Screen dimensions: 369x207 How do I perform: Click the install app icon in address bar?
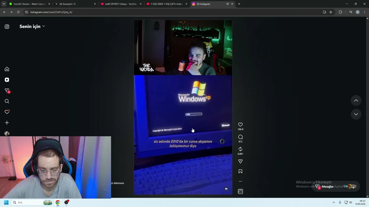point(325,12)
